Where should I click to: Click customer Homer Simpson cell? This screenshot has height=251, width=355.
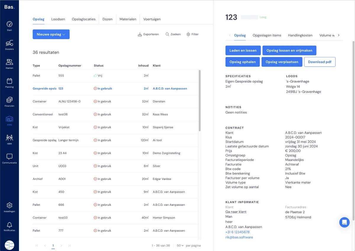tap(164, 218)
